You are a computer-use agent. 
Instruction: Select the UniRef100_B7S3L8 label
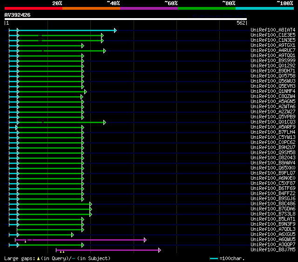click(x=273, y=214)
